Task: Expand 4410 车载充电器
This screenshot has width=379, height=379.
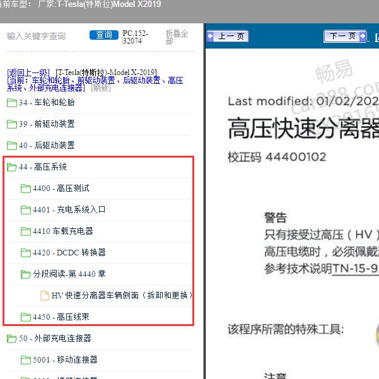Action: point(63,231)
